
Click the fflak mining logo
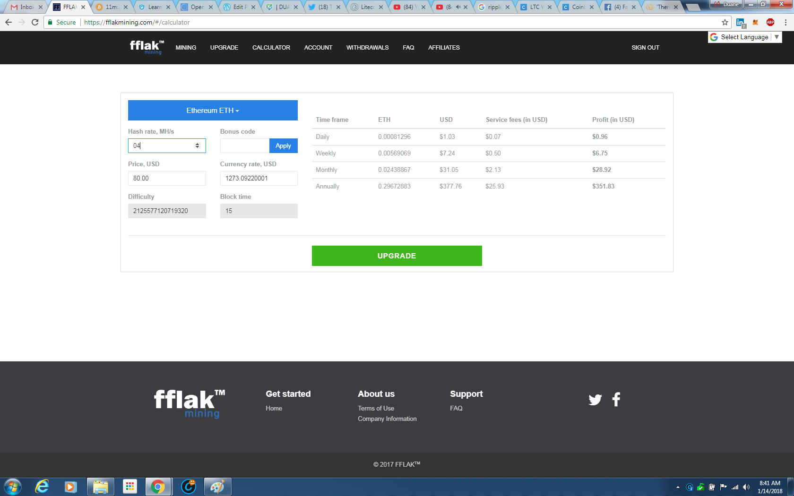tap(147, 47)
